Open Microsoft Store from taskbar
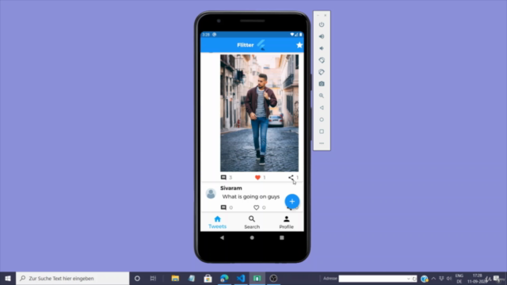Image resolution: width=507 pixels, height=285 pixels. coord(208,278)
